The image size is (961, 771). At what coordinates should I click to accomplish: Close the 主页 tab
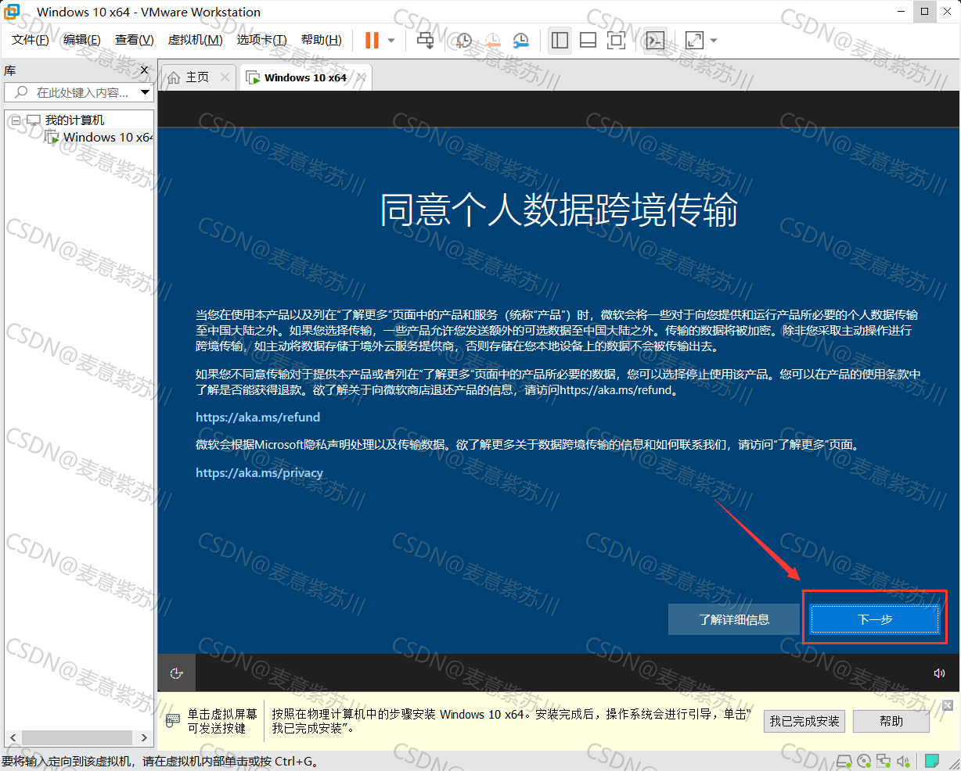point(225,77)
